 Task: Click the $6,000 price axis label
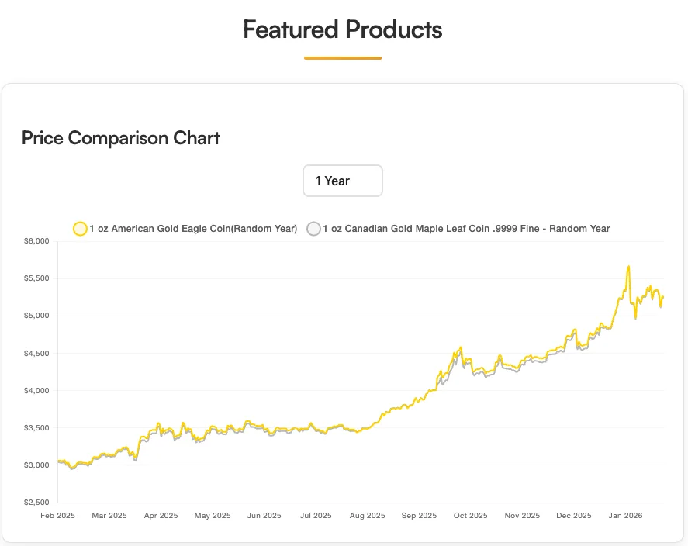(36, 240)
